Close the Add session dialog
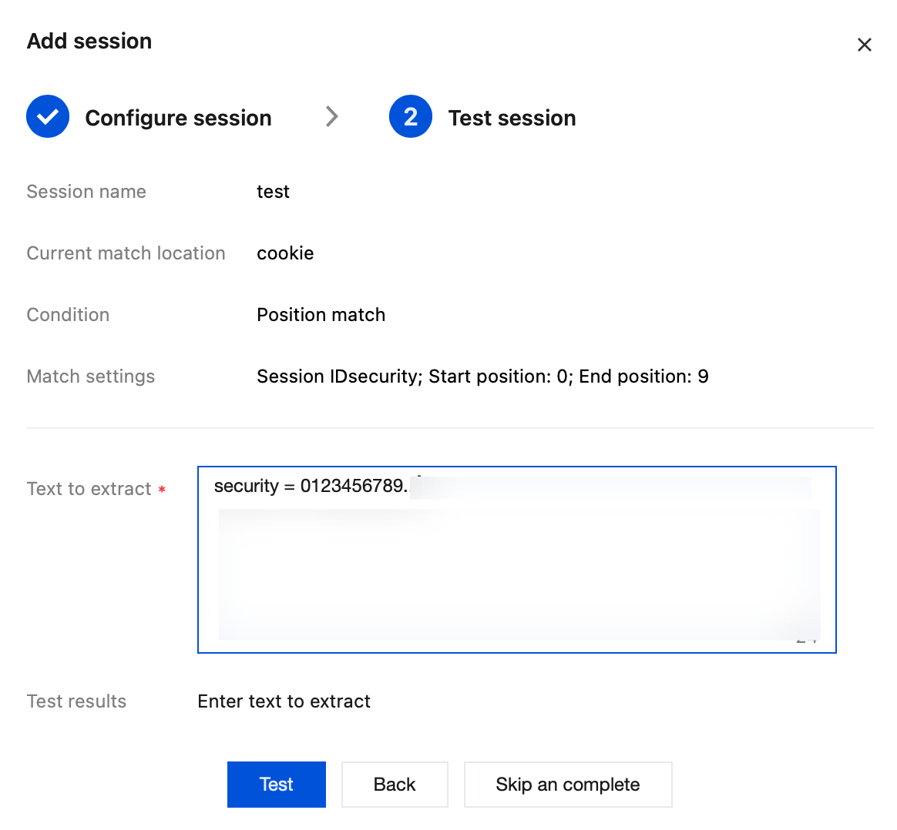Image resolution: width=897 pixels, height=830 pixels. (x=864, y=45)
